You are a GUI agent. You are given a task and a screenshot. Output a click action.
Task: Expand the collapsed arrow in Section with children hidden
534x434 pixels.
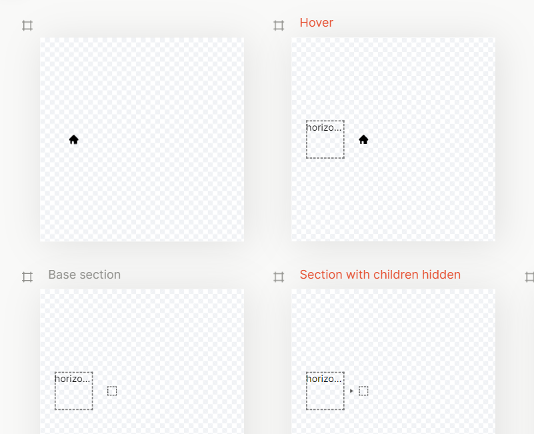point(351,391)
